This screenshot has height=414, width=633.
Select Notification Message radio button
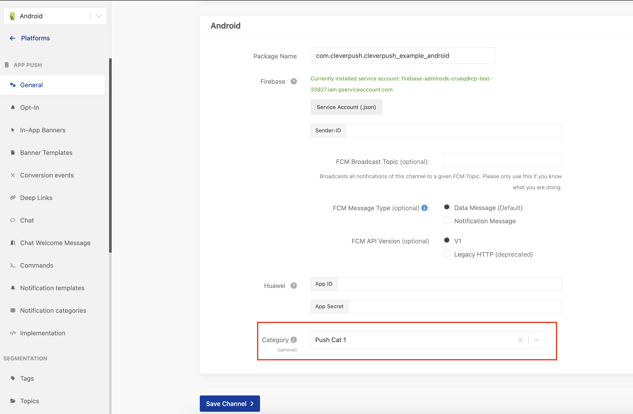pos(446,221)
